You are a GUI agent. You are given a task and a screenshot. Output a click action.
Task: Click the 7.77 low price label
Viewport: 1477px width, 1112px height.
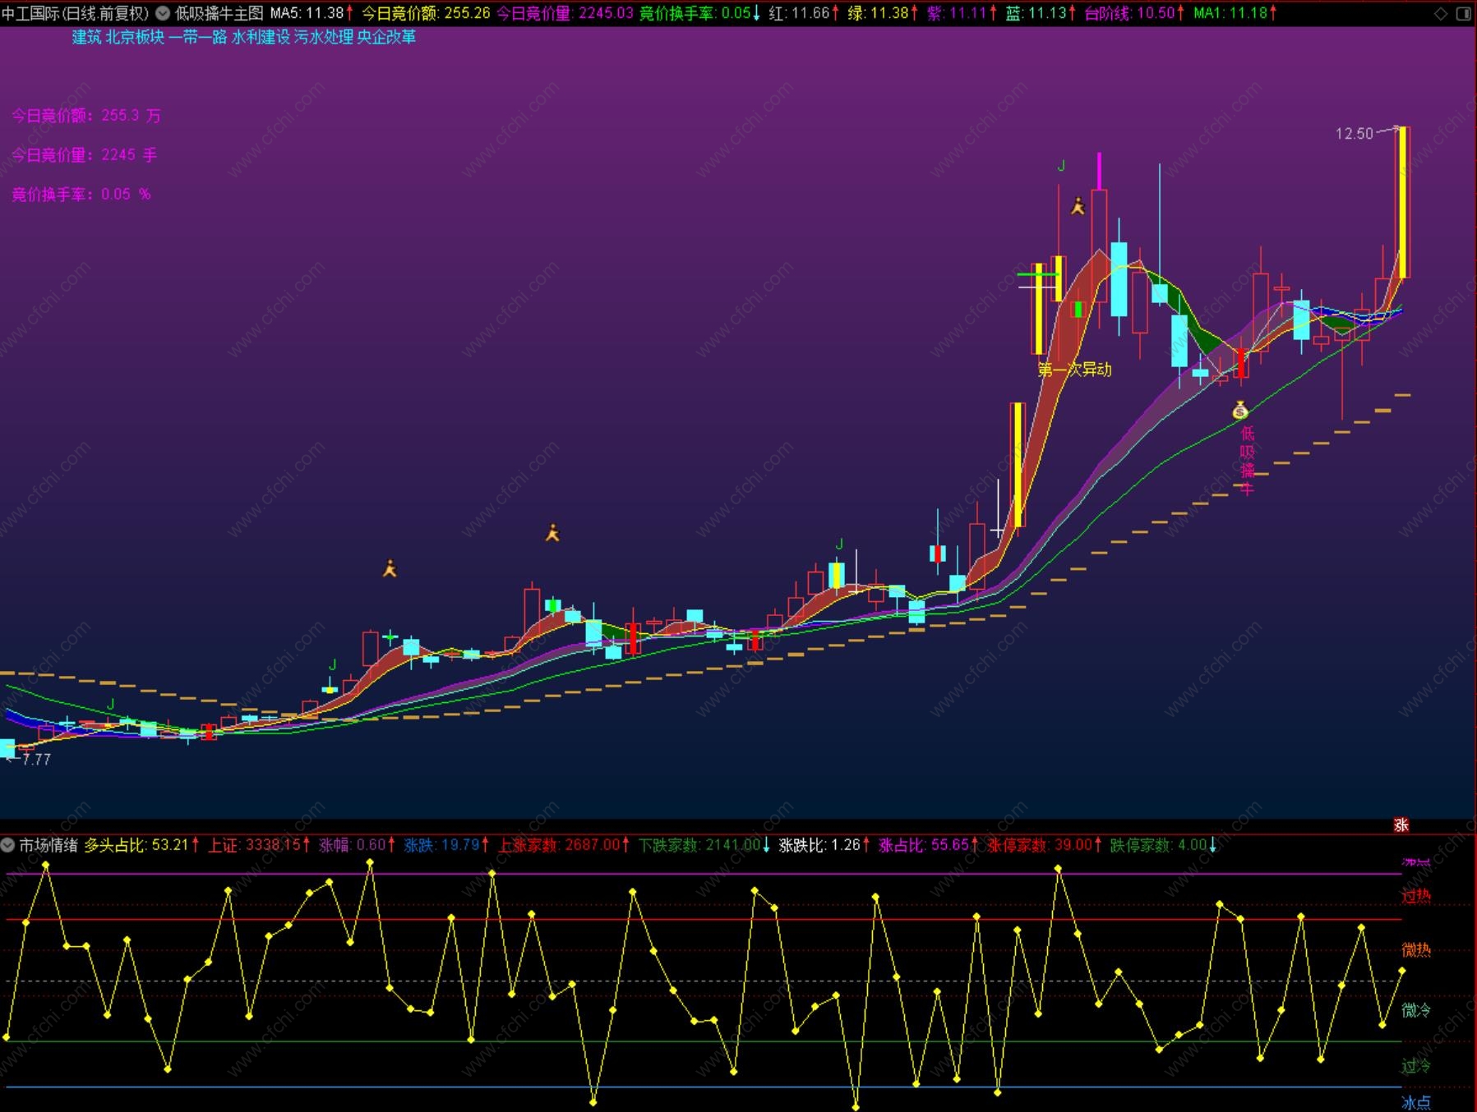[x=36, y=760]
